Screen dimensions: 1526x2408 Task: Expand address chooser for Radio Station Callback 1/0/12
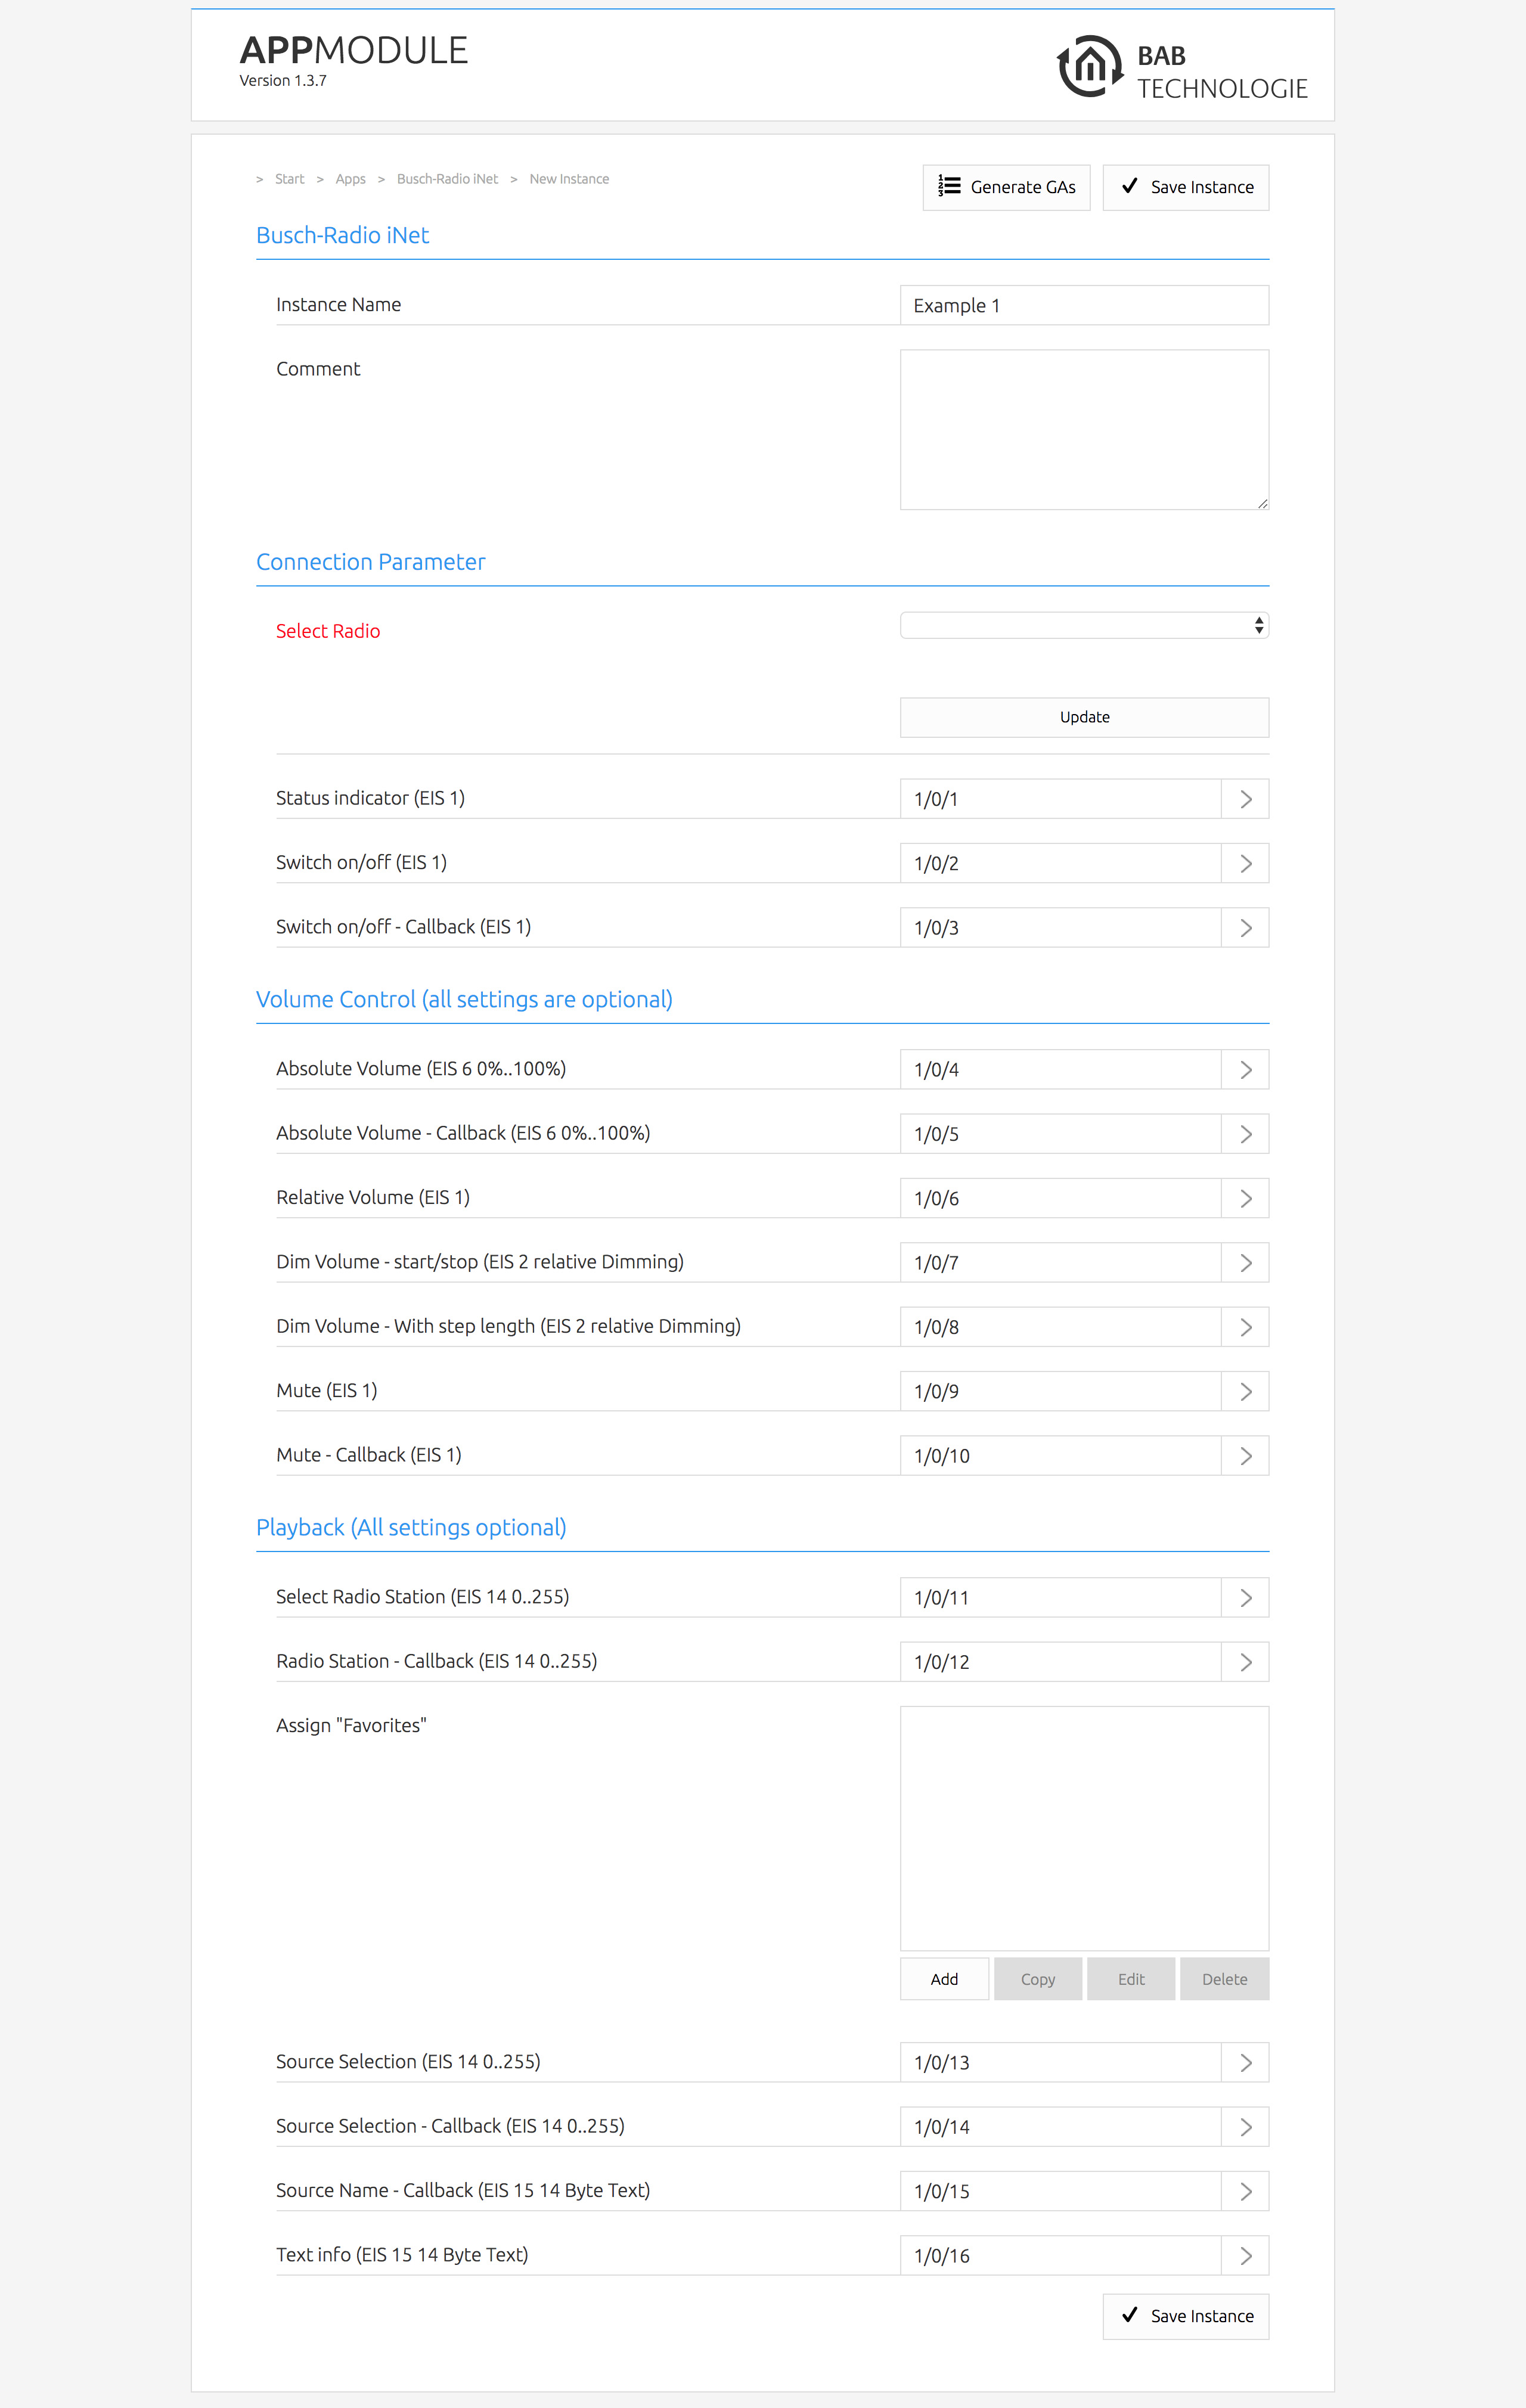pyautogui.click(x=1245, y=1662)
